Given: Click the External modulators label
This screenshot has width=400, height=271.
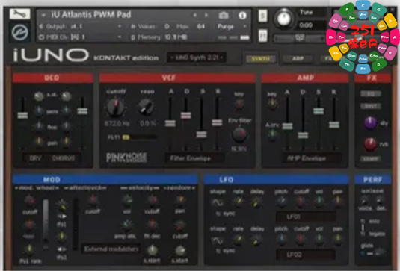Looking at the screenshot, I should pyautogui.click(x=111, y=249).
